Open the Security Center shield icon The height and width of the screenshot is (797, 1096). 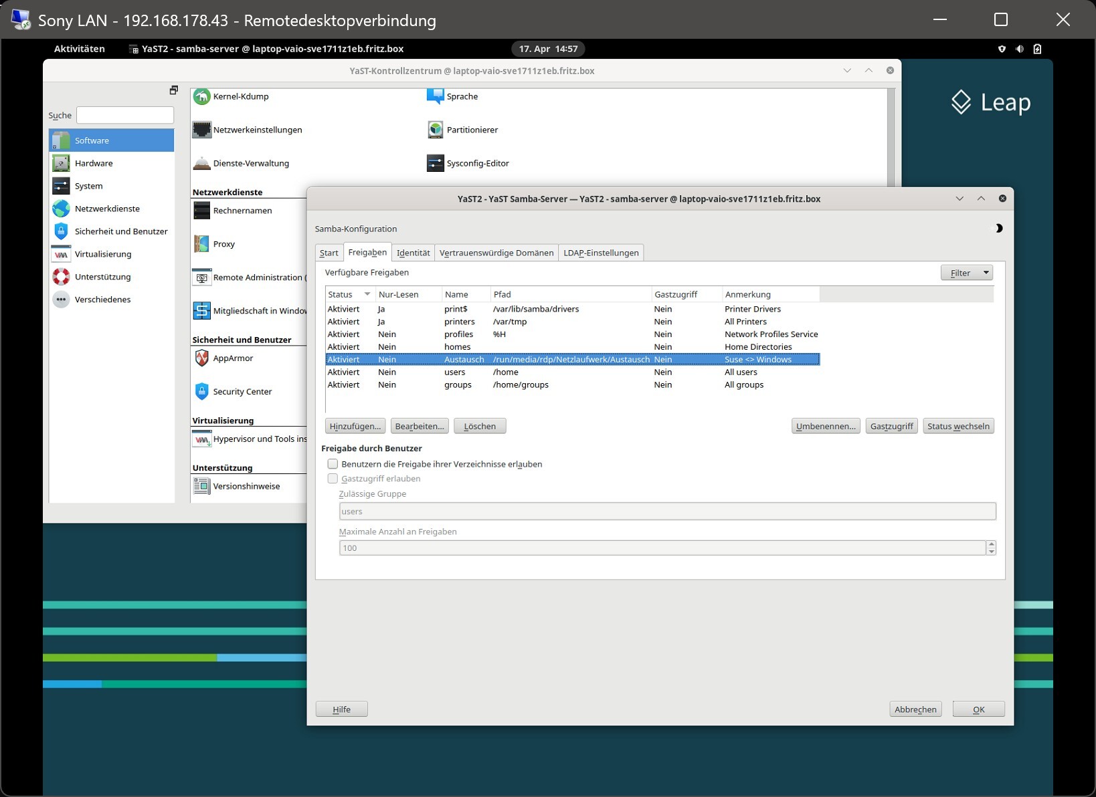(201, 392)
